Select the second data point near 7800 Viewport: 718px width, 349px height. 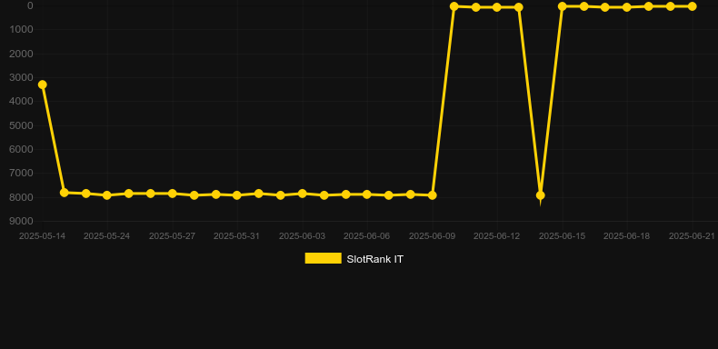(x=65, y=193)
